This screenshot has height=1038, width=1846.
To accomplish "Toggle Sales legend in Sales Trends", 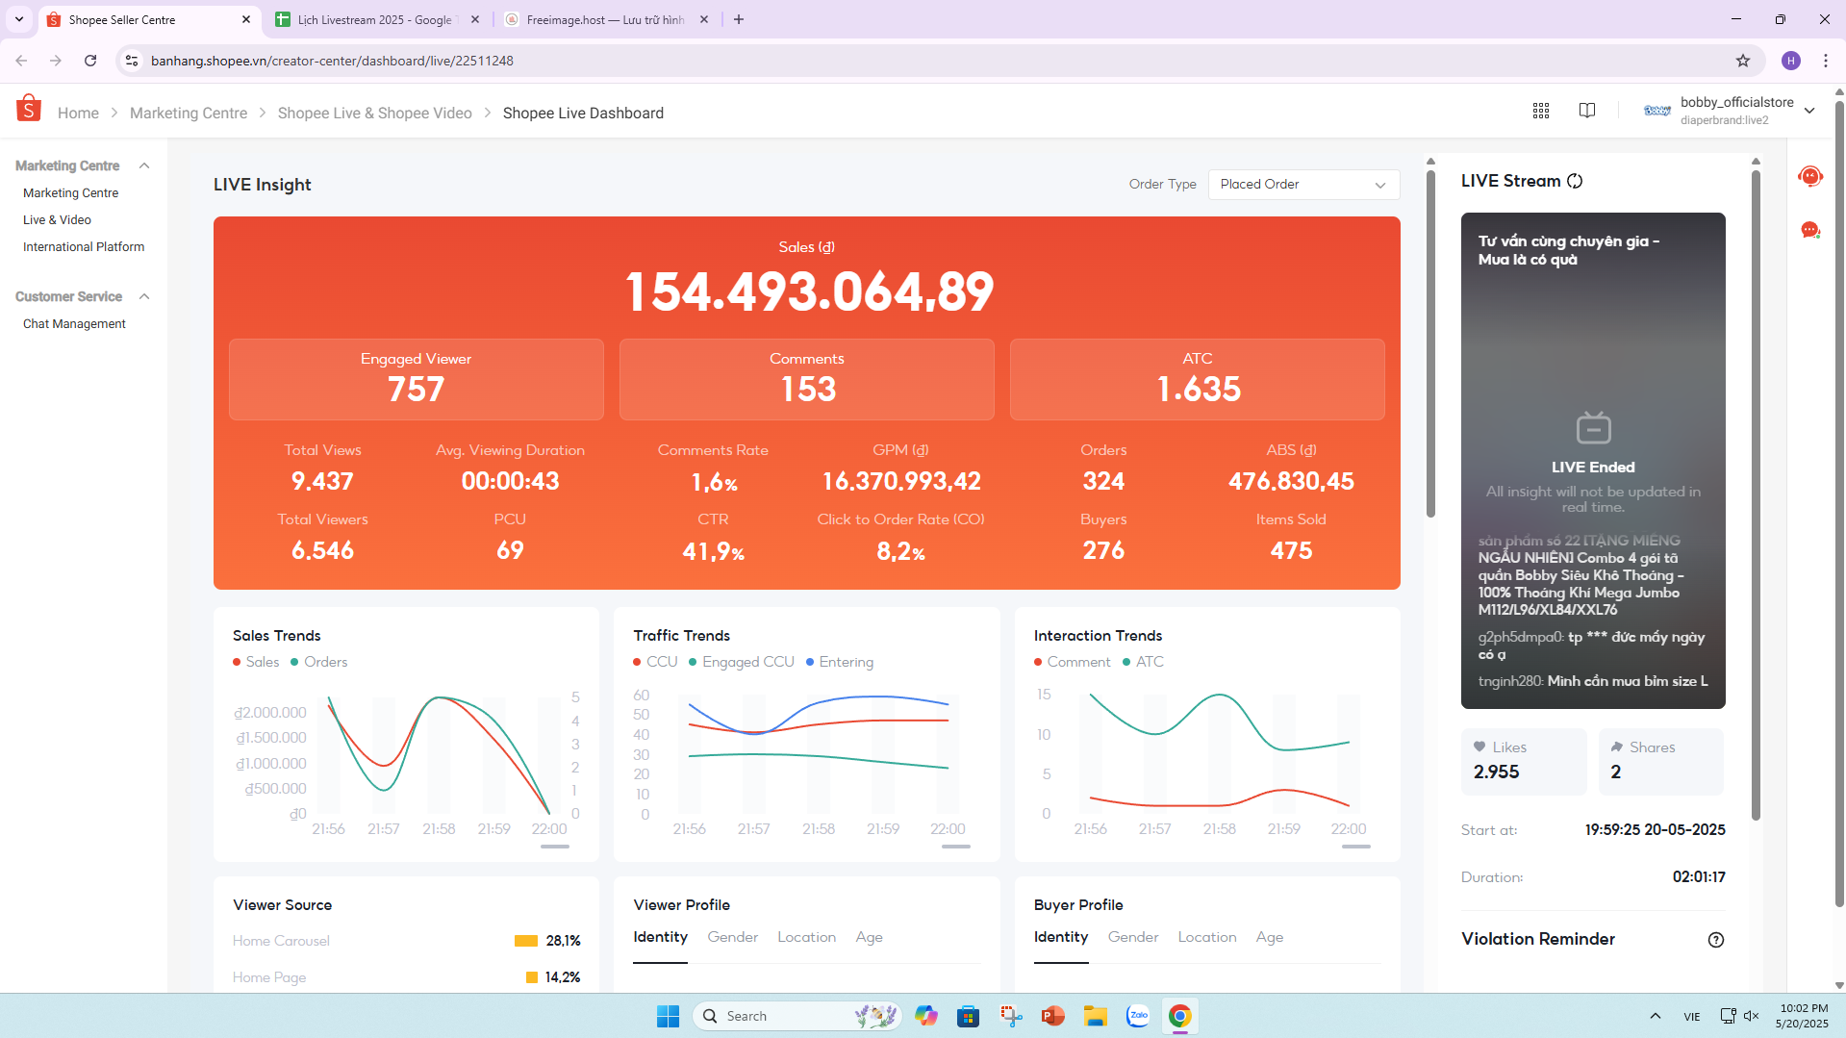I will pos(256,662).
